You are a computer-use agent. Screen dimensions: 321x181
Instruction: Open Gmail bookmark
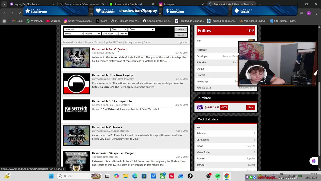18,21
